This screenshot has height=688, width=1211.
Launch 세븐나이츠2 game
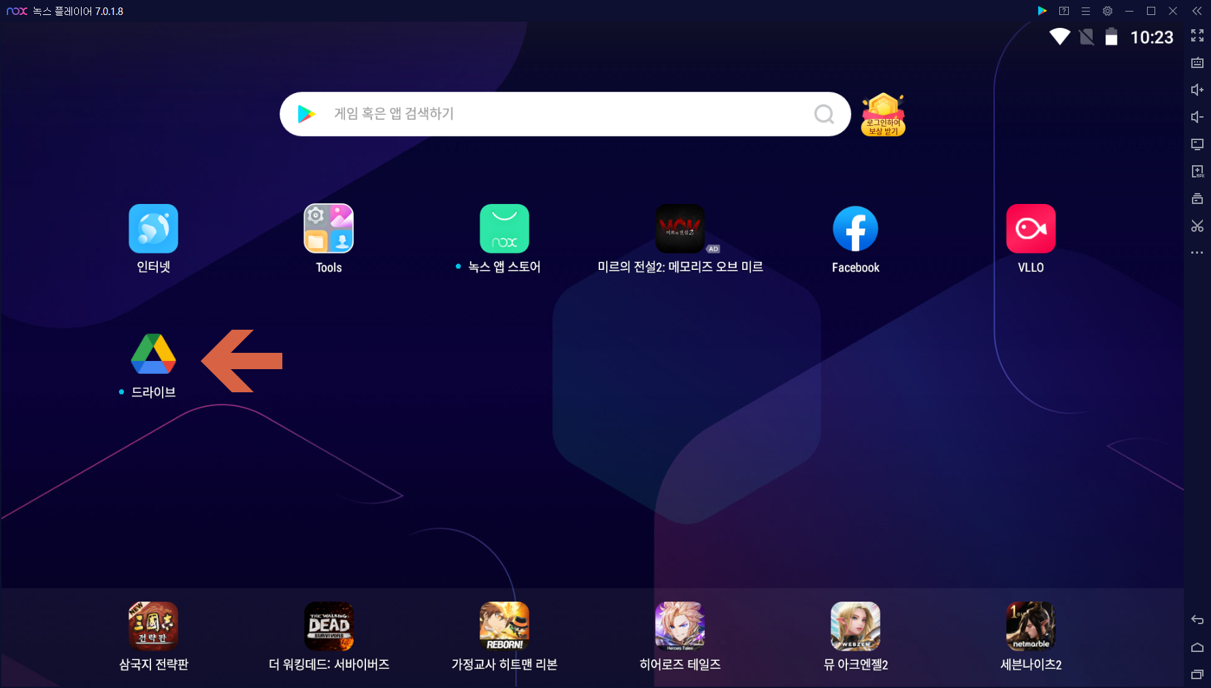1031,626
